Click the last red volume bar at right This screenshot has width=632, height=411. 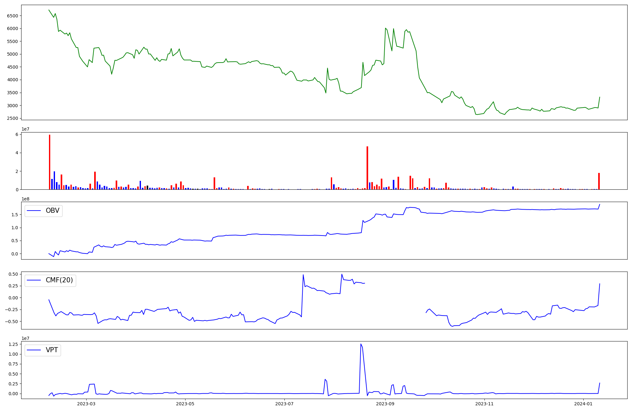(x=599, y=181)
